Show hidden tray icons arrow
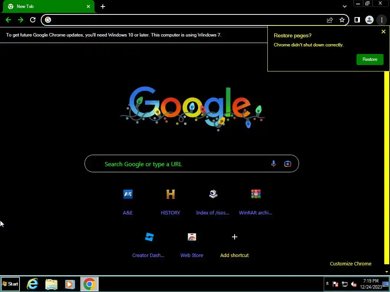The height and width of the screenshot is (292, 390). (327, 284)
